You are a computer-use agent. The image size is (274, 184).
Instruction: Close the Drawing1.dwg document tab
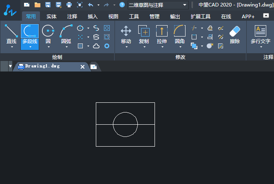point(82,67)
